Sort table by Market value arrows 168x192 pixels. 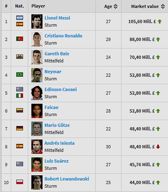click(163, 6)
